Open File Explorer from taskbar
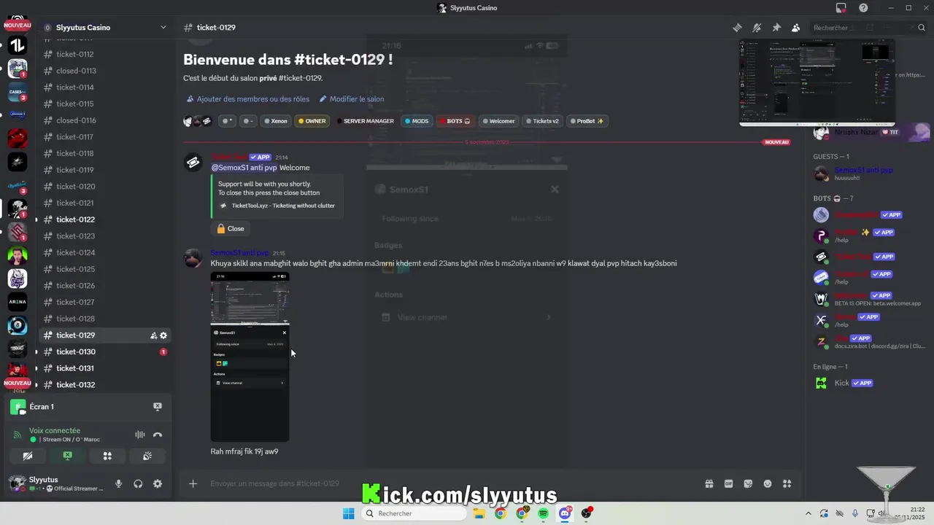 point(479,513)
